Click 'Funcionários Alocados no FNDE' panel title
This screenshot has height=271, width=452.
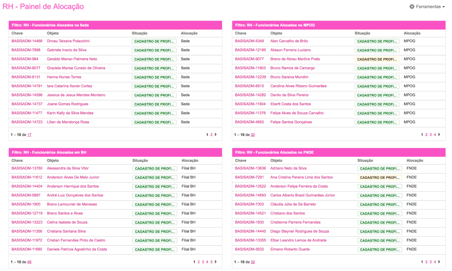275,152
